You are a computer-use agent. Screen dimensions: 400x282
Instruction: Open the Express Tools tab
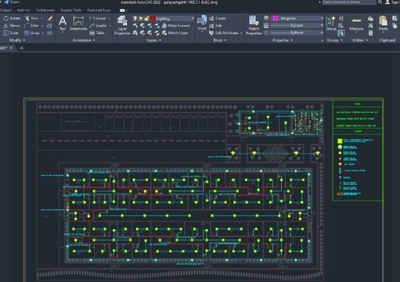click(x=71, y=10)
